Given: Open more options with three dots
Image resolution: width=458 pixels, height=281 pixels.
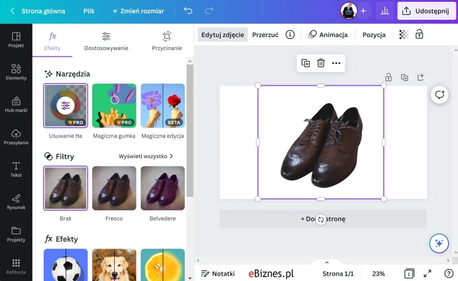Looking at the screenshot, I should click(x=336, y=63).
